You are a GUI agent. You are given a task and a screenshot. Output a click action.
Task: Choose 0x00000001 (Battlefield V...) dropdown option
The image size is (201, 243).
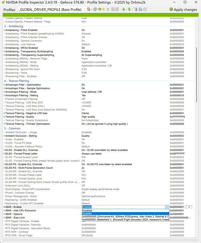point(126,219)
